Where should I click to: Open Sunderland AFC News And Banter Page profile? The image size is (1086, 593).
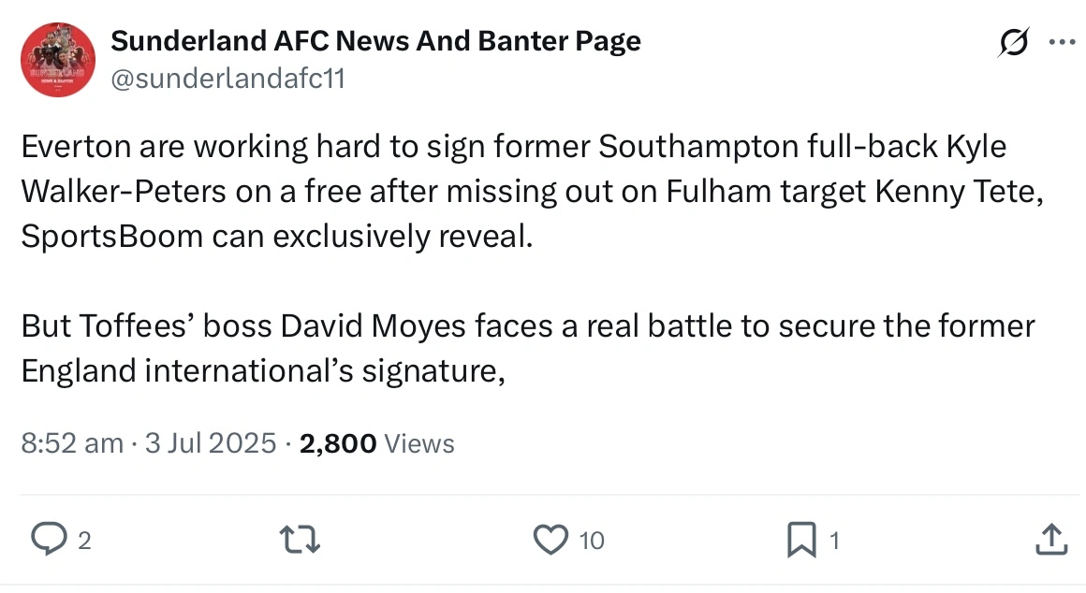[x=375, y=41]
